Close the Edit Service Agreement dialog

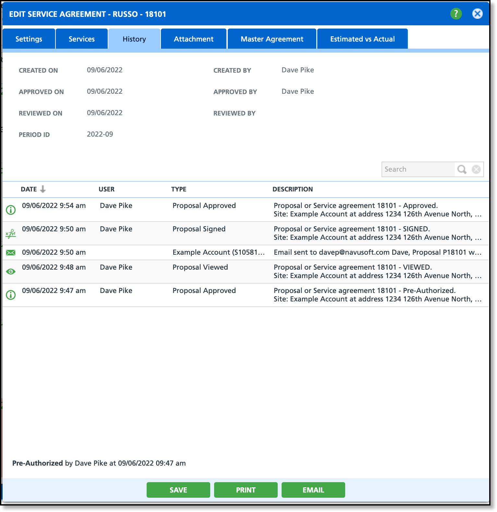click(477, 14)
